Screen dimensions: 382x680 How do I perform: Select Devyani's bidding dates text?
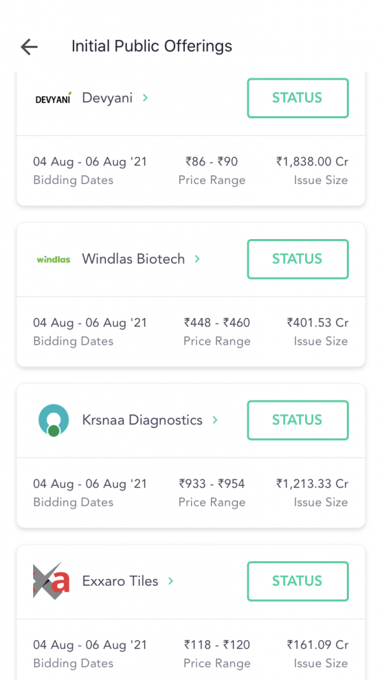(x=90, y=161)
